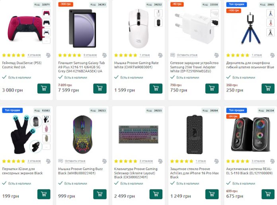Screen dimensions: 277x205
Task: Add DualSense Cosmic Red gamepad to cart
Action: pos(44,89)
